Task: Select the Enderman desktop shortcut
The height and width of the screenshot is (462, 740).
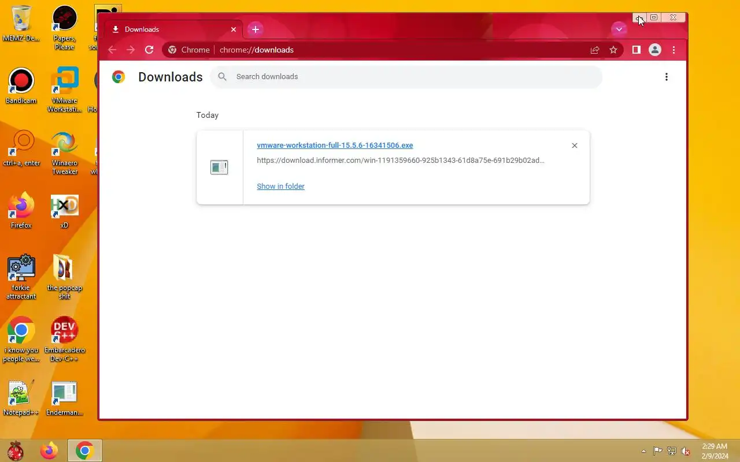Action: (x=64, y=398)
